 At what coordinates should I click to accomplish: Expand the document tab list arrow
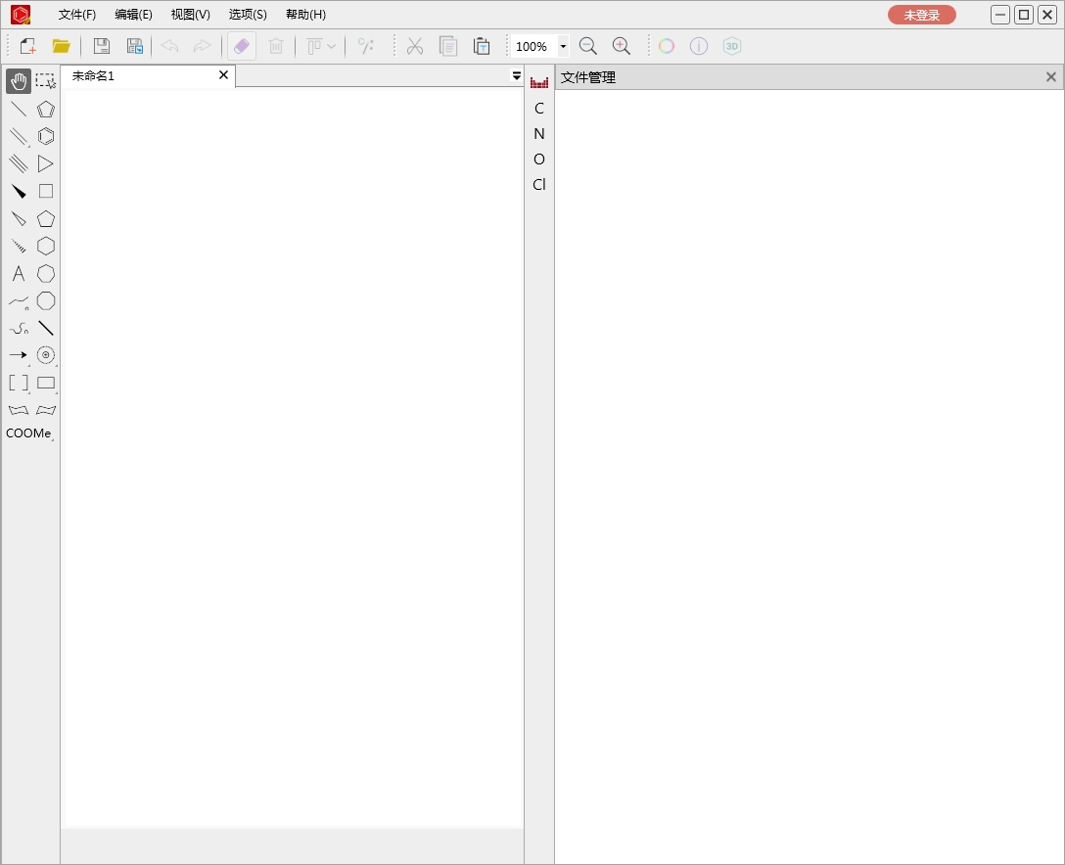517,76
